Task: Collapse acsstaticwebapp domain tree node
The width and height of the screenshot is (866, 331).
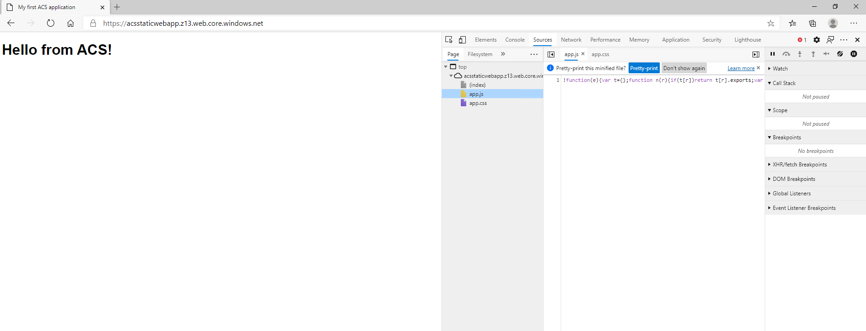Action: (451, 76)
